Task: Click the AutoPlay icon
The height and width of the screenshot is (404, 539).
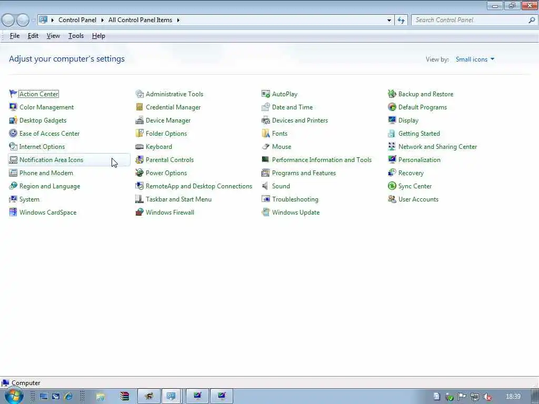Action: [266, 94]
